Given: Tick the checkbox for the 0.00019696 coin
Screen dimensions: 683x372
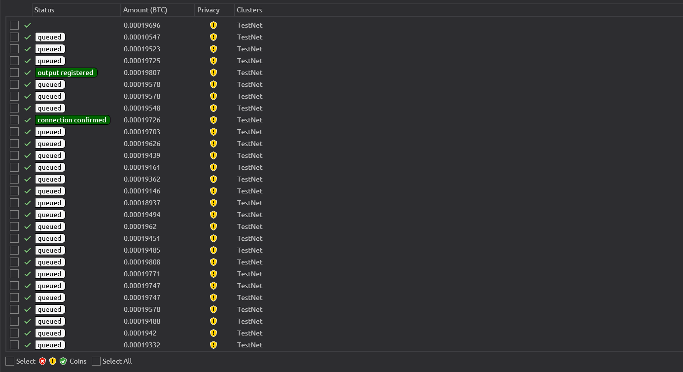Looking at the screenshot, I should pyautogui.click(x=14, y=25).
